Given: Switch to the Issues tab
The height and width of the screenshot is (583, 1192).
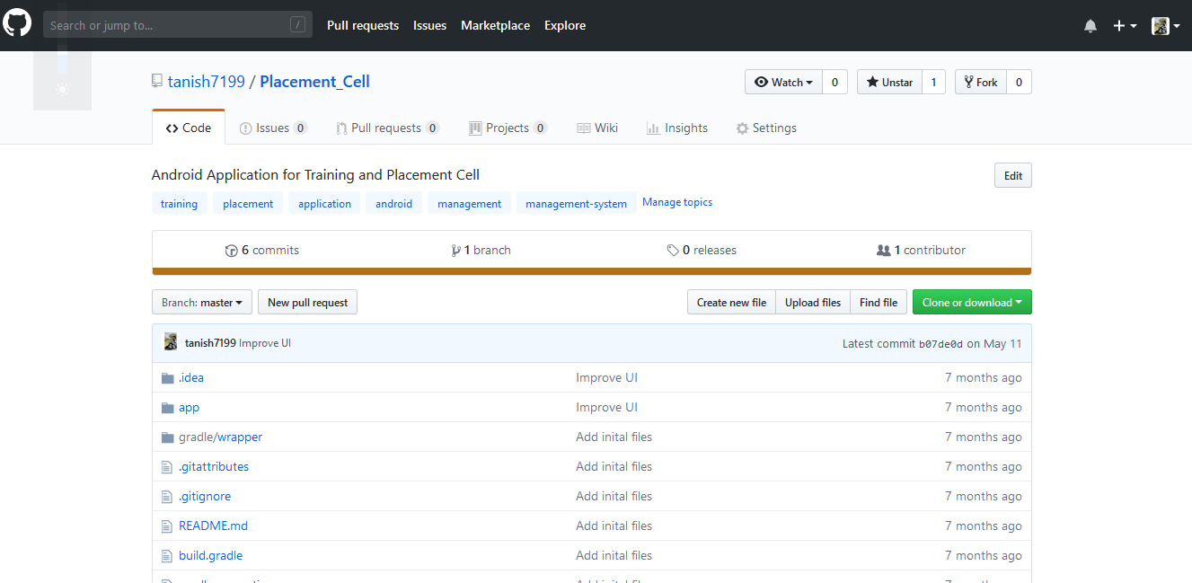Looking at the screenshot, I should (x=273, y=128).
